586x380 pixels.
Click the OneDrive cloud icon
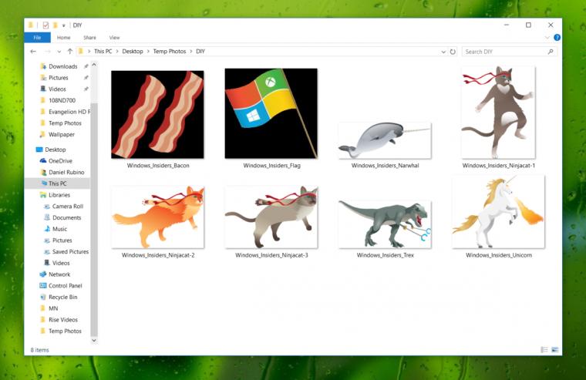click(x=43, y=161)
